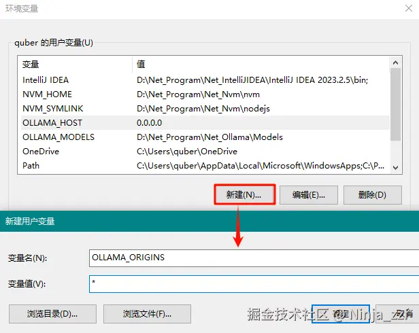Click the 值 column header

pos(261,64)
